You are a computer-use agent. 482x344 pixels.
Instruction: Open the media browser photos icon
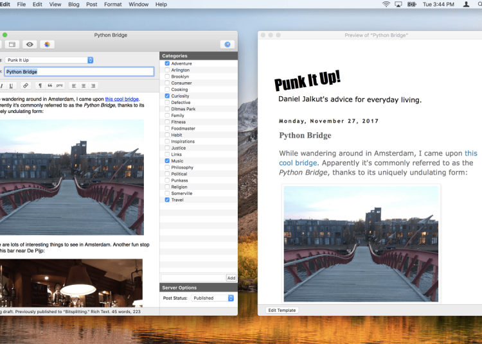(x=47, y=44)
